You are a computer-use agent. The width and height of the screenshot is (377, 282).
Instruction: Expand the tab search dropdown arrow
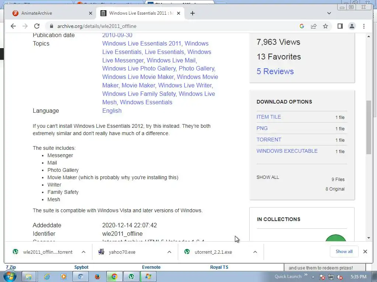329,13
